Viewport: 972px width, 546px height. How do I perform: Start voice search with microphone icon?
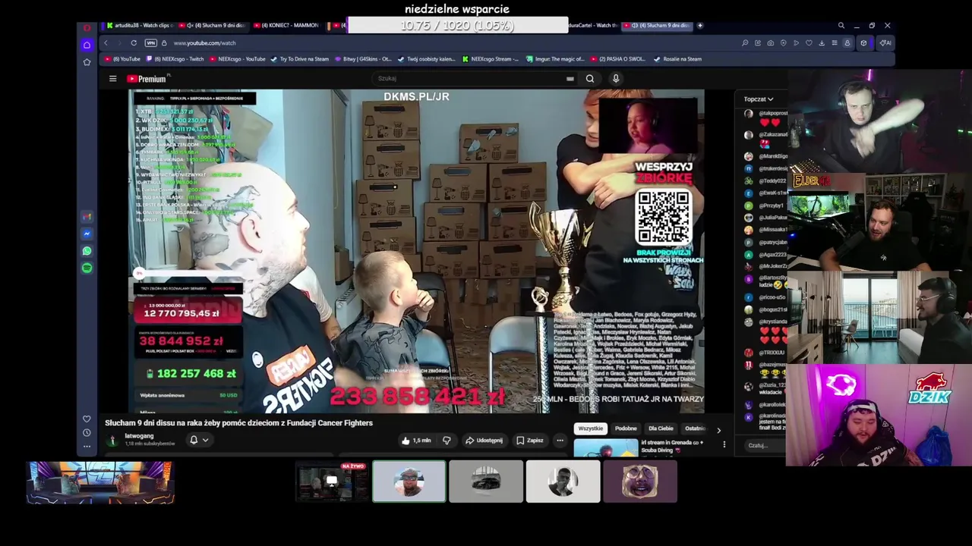[616, 78]
